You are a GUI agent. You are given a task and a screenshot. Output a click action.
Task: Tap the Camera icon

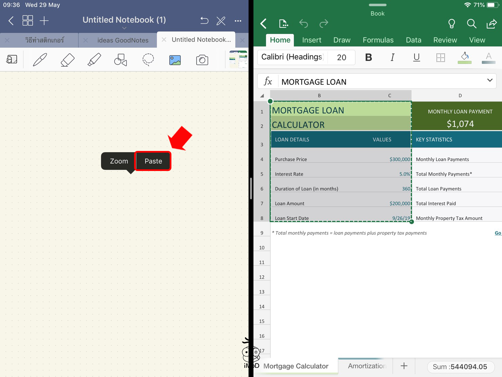[x=202, y=60]
